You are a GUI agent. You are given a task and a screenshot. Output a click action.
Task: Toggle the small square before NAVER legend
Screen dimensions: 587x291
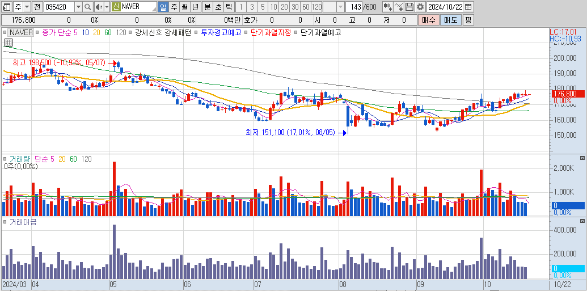click(4, 32)
